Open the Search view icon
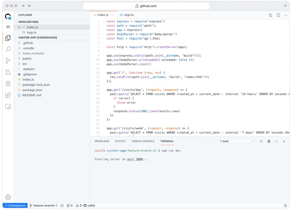The height and width of the screenshot is (212, 292). pyautogui.click(x=8, y=49)
